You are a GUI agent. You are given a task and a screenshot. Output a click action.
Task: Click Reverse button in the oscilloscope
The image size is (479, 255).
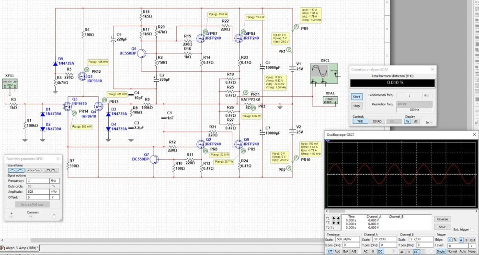pos(442,219)
